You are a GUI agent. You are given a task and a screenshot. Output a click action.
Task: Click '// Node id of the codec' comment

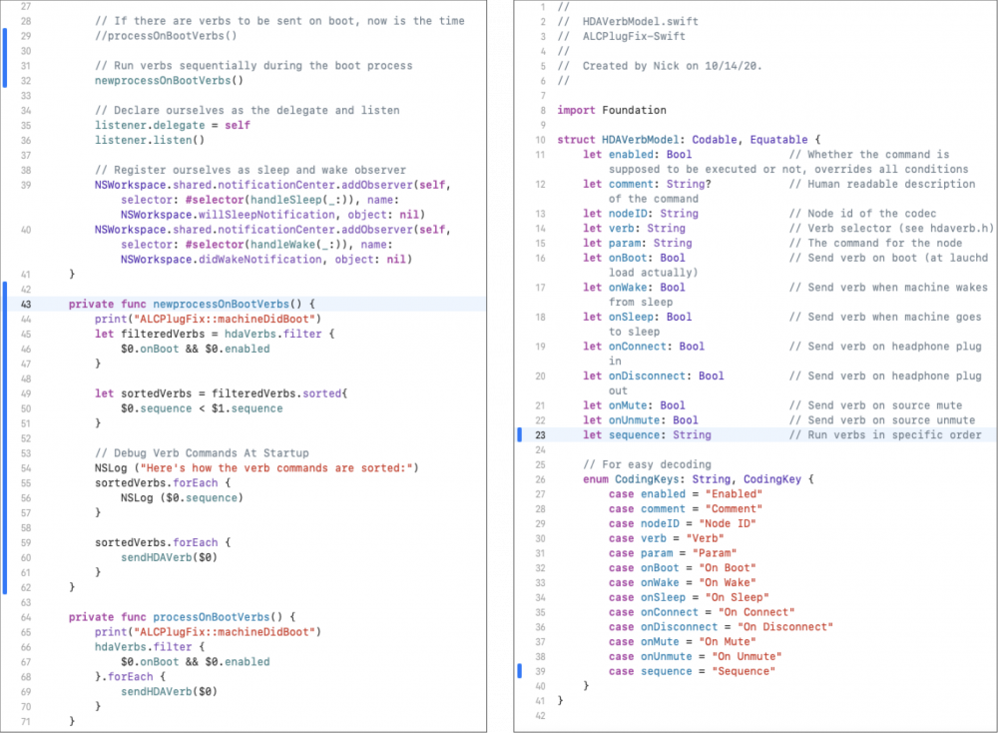tap(862, 214)
